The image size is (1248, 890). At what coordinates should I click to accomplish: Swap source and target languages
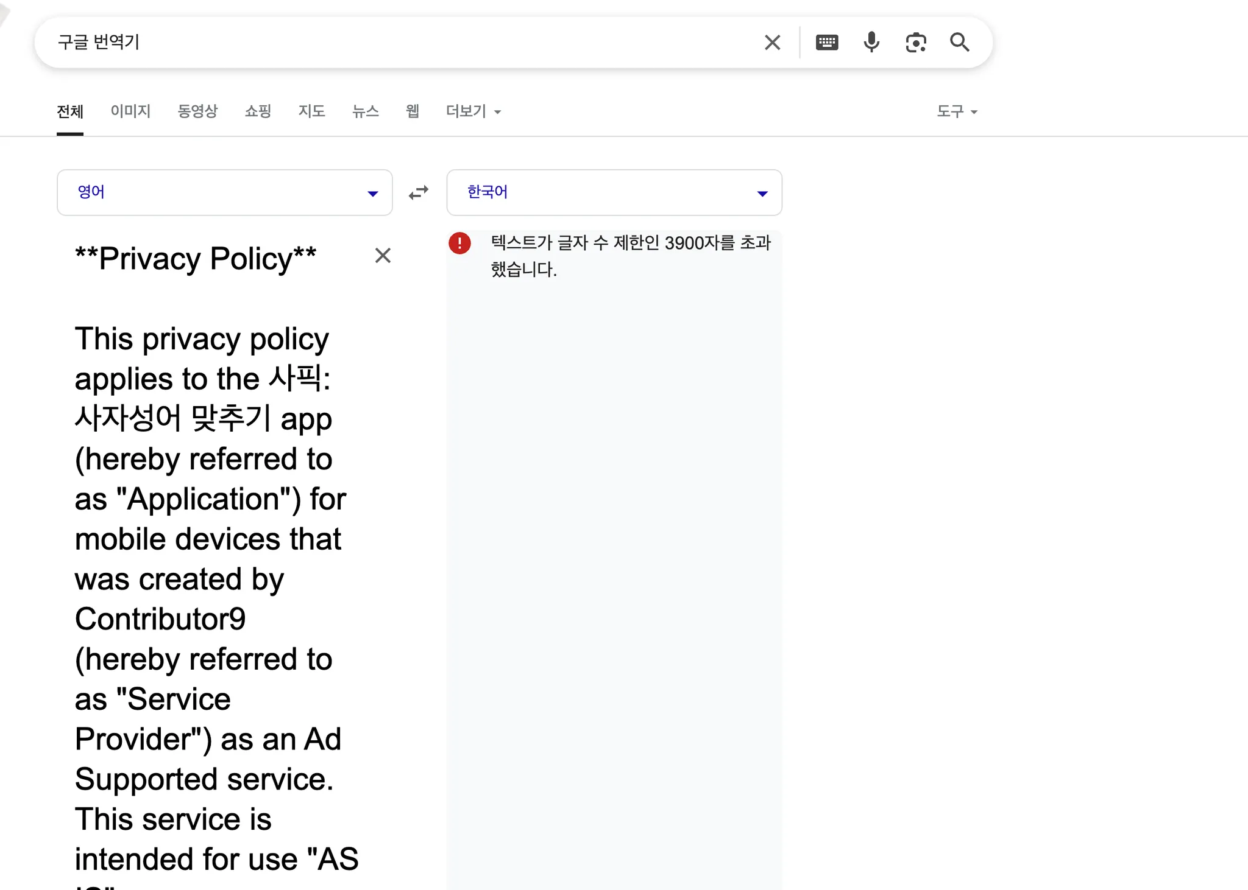pos(419,193)
